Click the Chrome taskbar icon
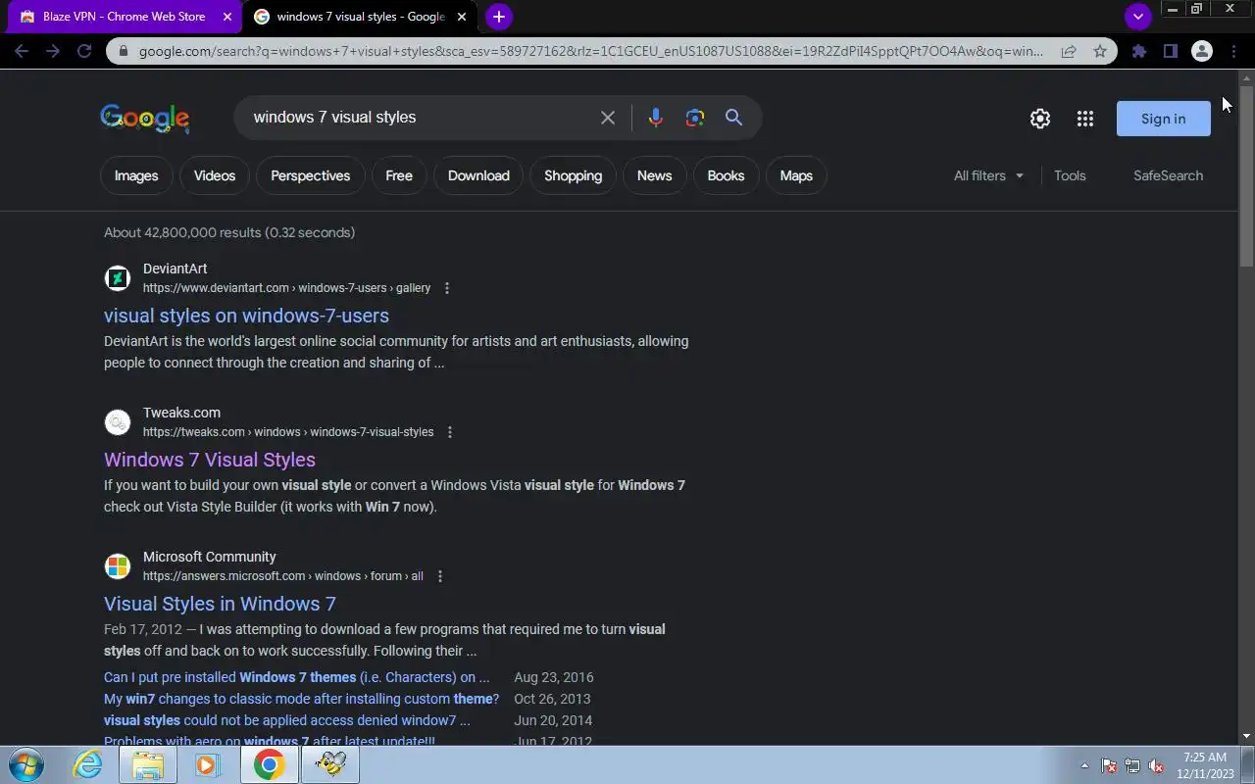The height and width of the screenshot is (784, 1255). pos(269,764)
